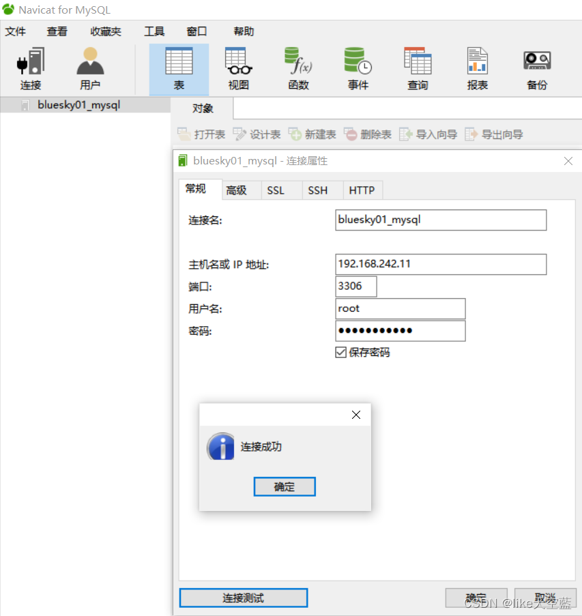This screenshot has width=582, height=616.
Task: Click the connection properties dialog icon
Action: point(183,161)
